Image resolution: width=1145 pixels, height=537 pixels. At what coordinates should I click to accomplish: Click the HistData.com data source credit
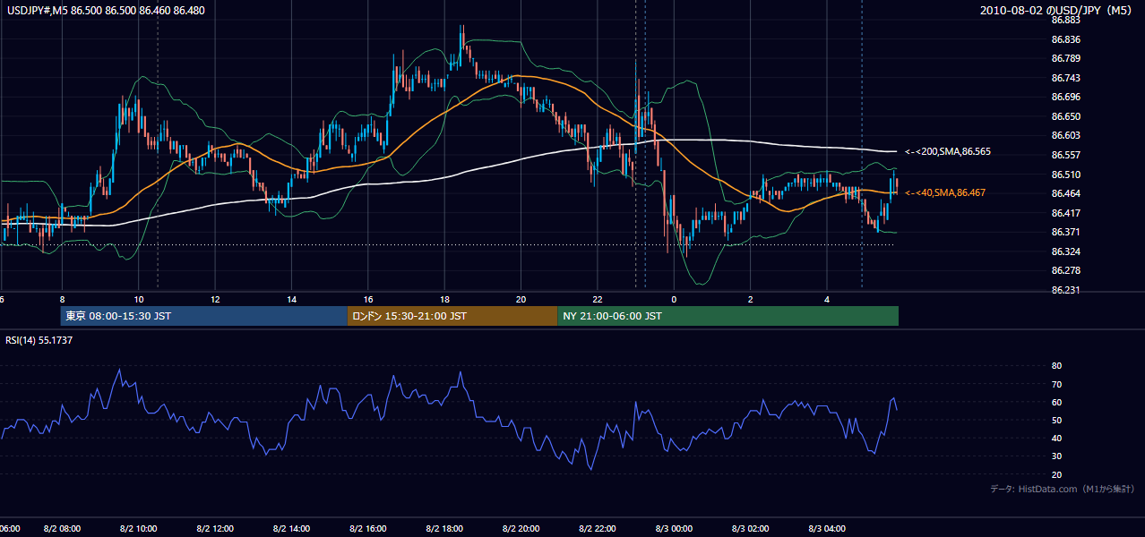pos(1062,489)
